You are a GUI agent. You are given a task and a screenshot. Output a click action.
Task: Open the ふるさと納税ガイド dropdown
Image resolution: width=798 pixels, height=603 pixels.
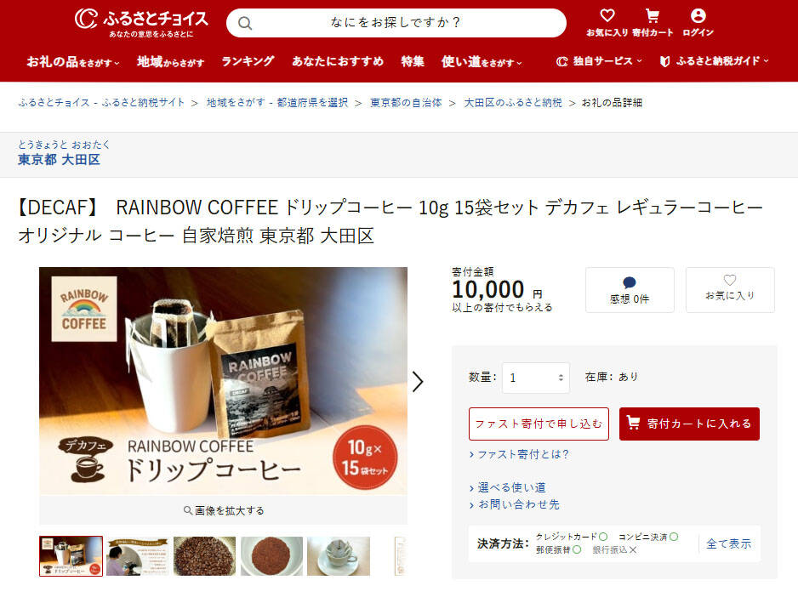click(x=715, y=61)
